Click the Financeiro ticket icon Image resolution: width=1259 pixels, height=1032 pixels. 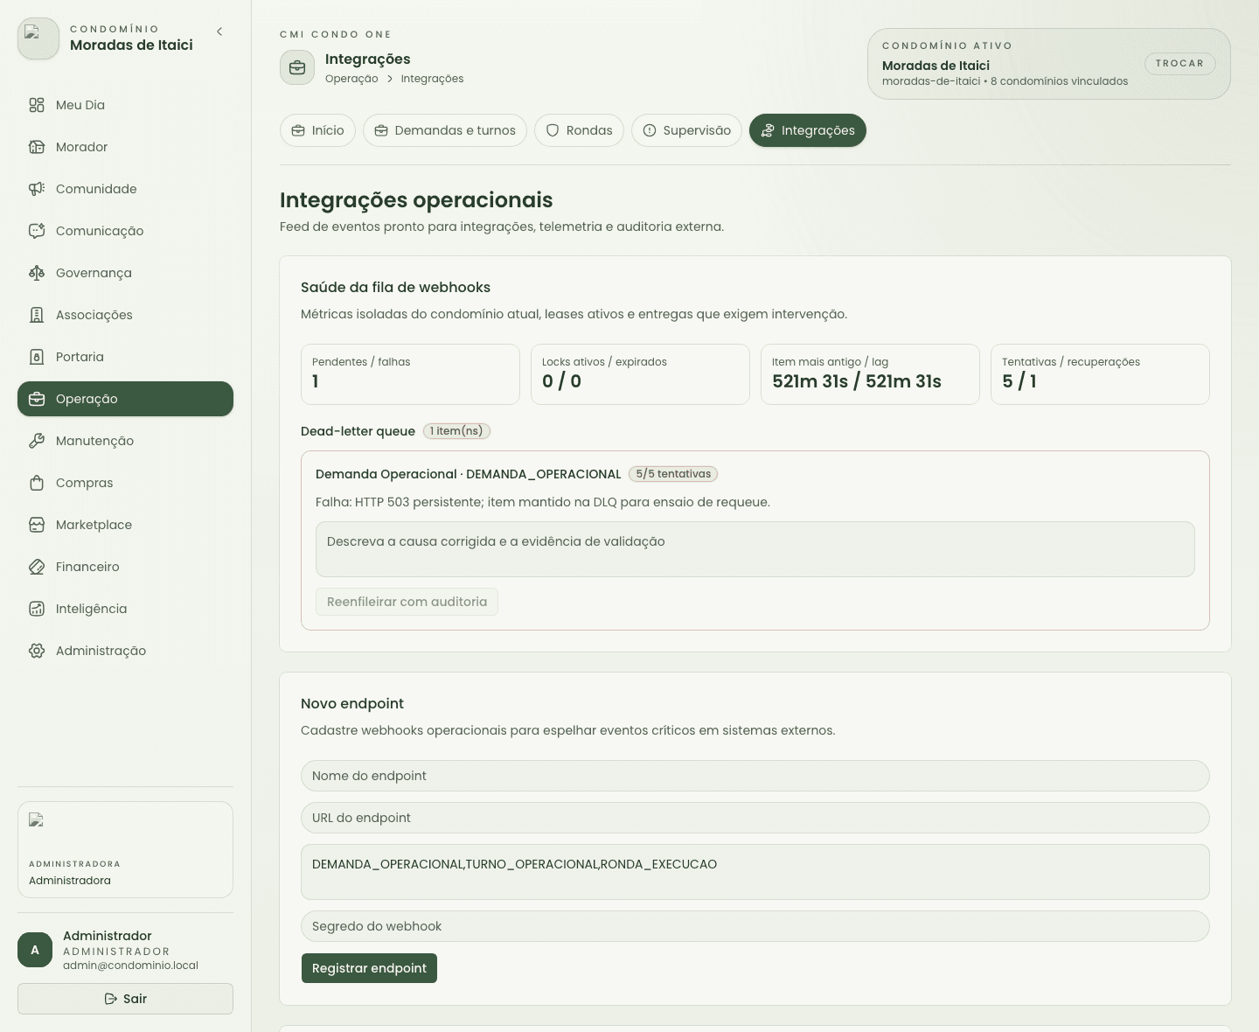tap(37, 567)
